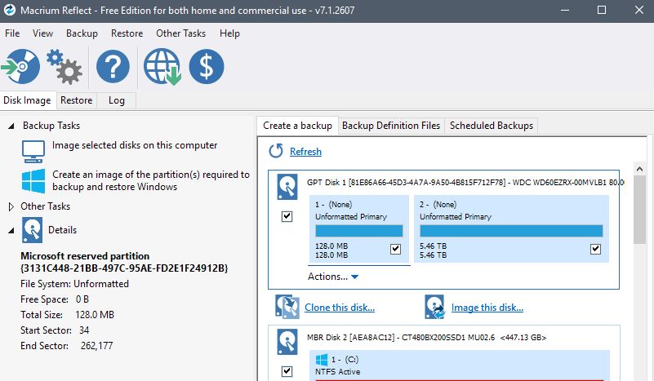Open the Help menu
654x381 pixels.
pos(229,33)
